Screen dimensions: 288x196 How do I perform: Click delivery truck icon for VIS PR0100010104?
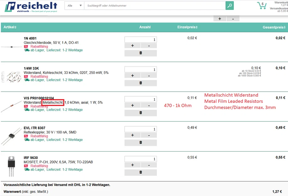point(27,110)
